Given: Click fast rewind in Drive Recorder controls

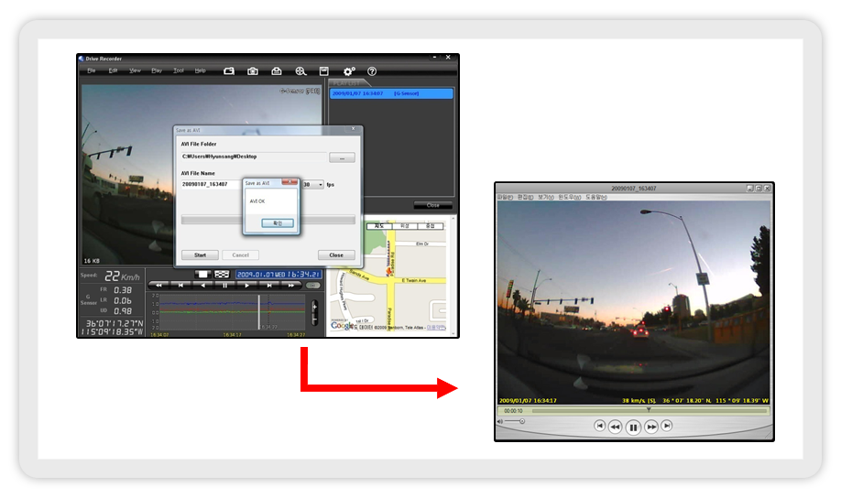Looking at the screenshot, I should (158, 286).
